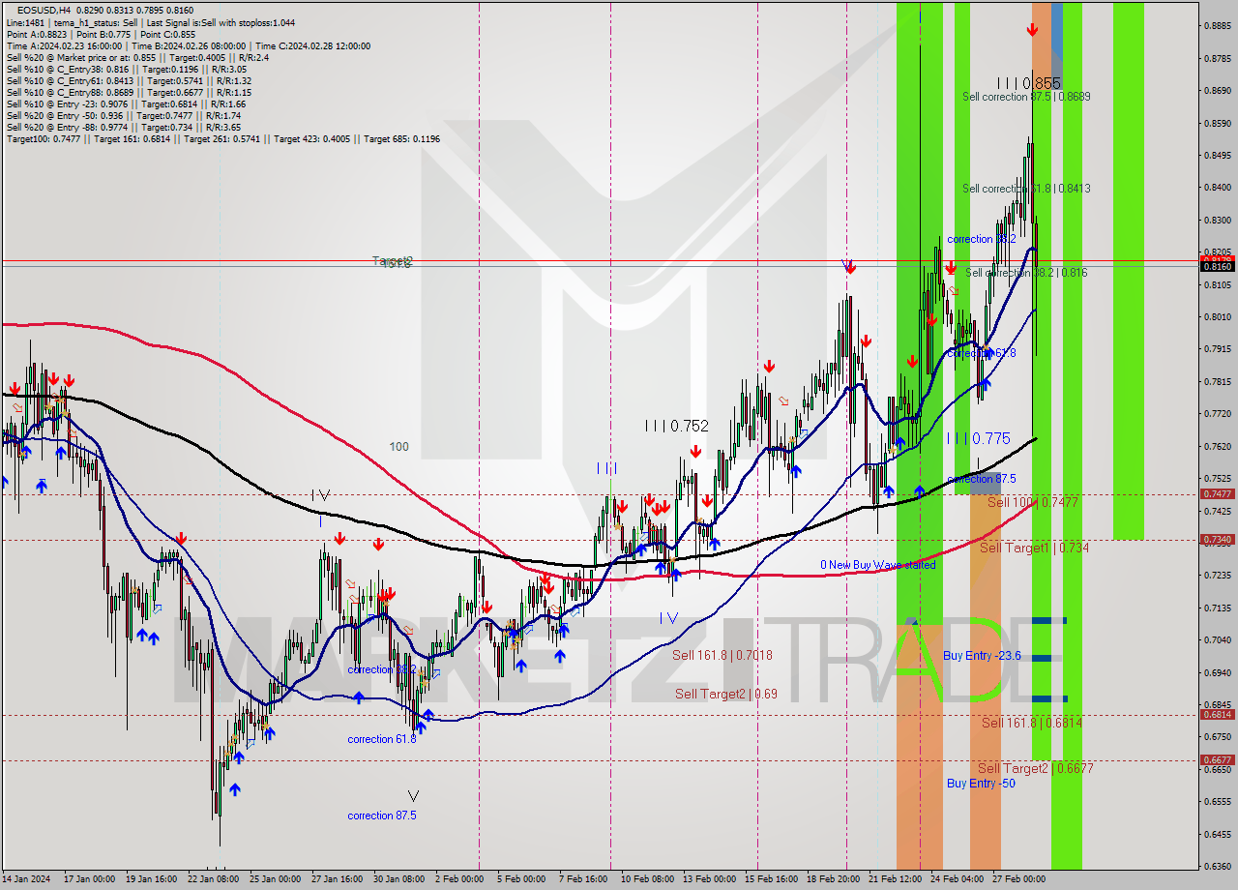This screenshot has height=890, width=1238.
Task: Click the '2 Feb 00:00' time axis label
Action: (458, 879)
